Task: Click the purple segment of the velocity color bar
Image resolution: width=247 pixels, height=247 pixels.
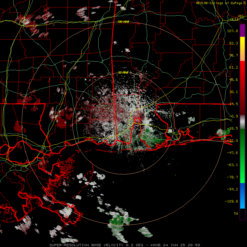Action: 242,31
